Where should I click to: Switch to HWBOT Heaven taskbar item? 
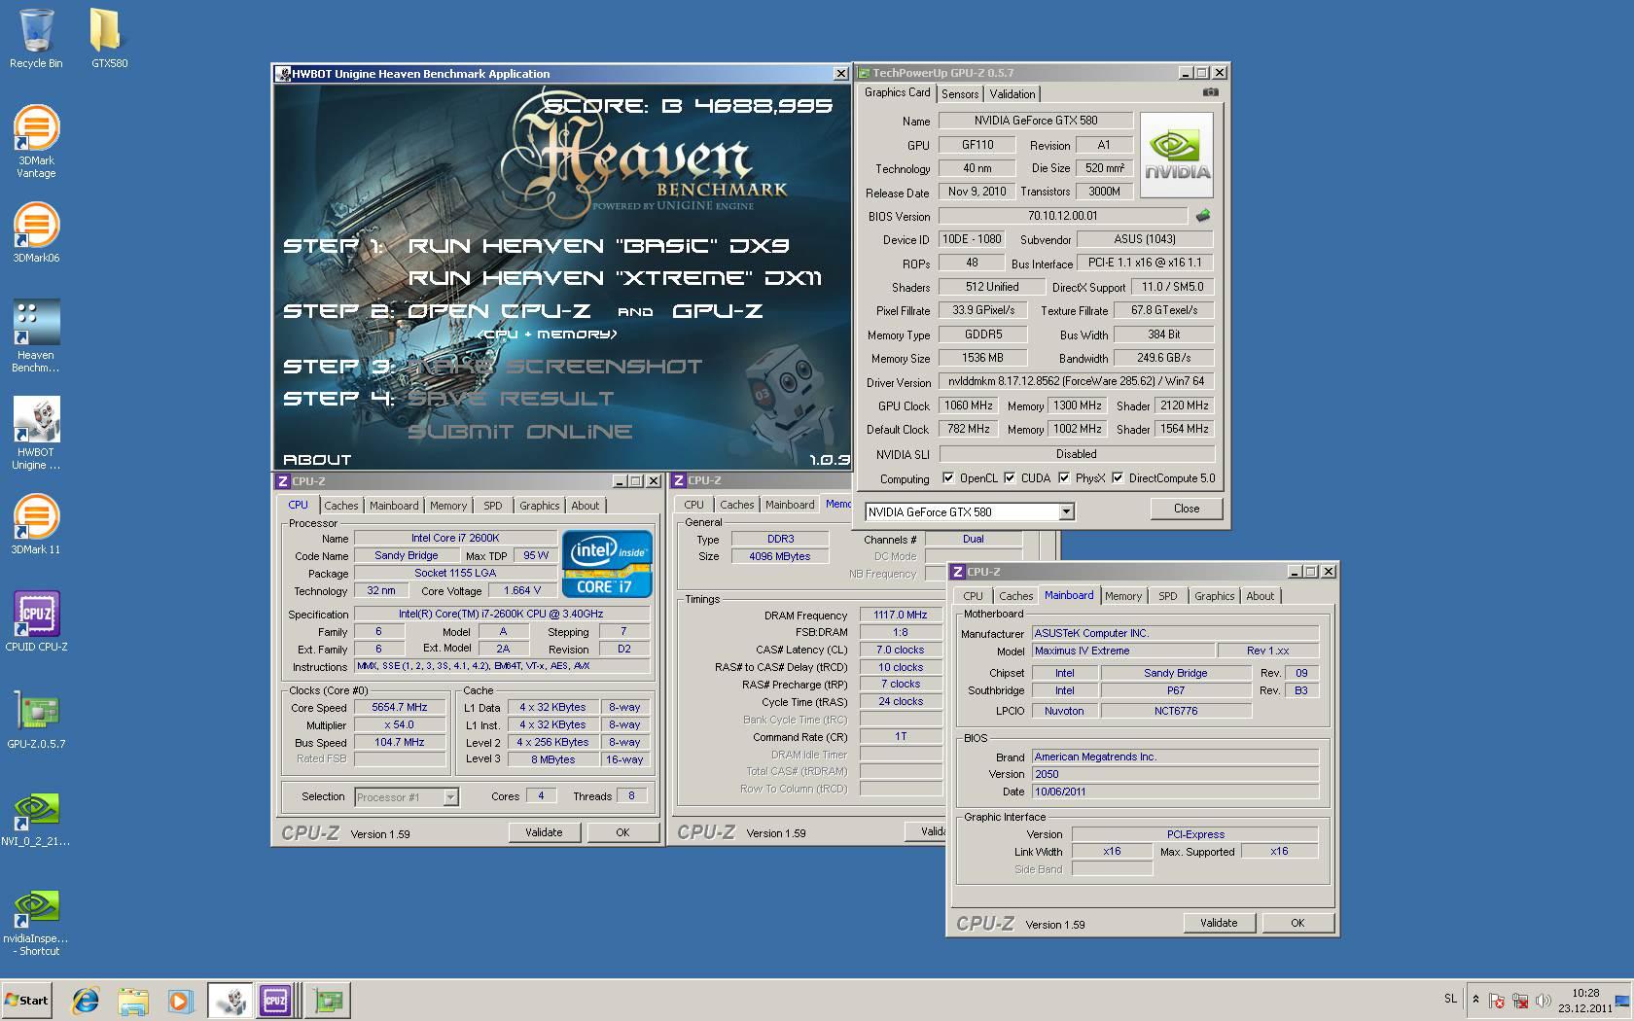pyautogui.click(x=231, y=1000)
